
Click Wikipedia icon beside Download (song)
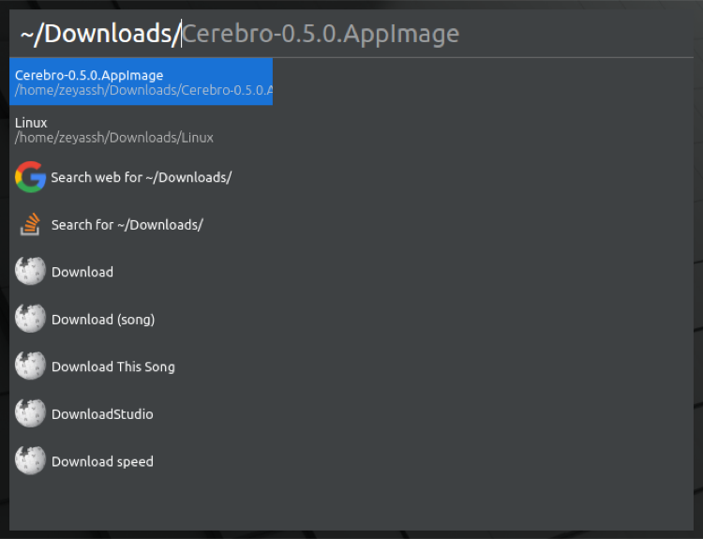(30, 319)
